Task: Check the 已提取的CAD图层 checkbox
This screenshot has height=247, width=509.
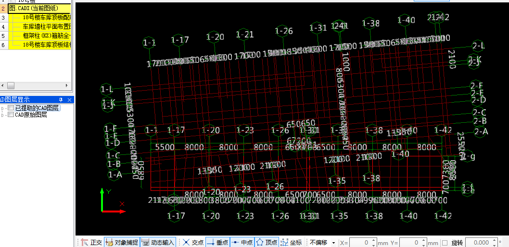Action: (11, 107)
